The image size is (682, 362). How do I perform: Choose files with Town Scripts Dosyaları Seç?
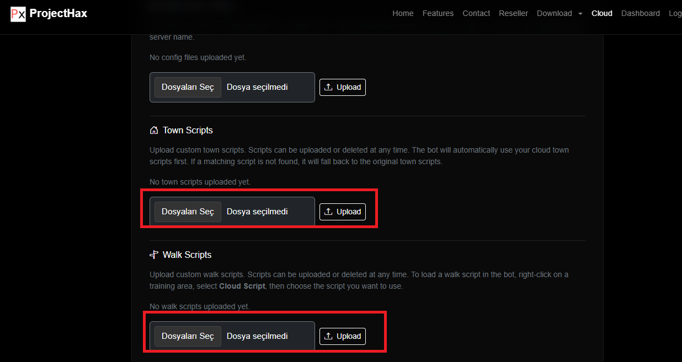pos(188,212)
